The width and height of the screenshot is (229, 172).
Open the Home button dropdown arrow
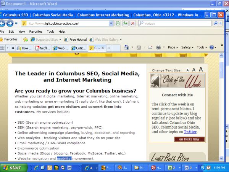tap(132, 47)
